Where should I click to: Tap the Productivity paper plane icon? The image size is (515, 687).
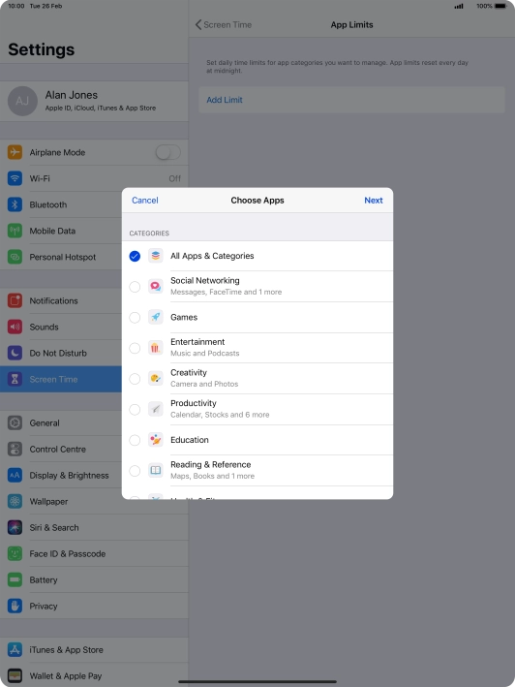155,409
